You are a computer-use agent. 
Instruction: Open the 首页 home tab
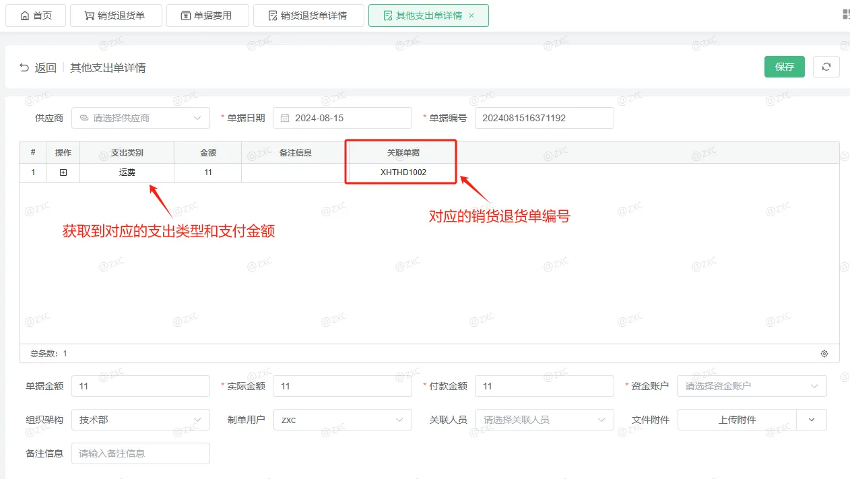(36, 15)
